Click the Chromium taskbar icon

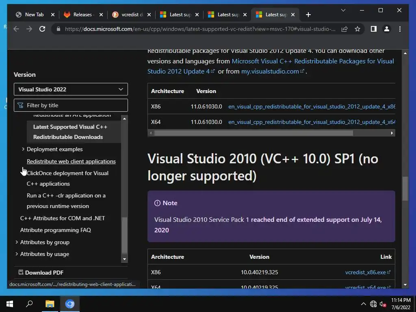coord(70,304)
